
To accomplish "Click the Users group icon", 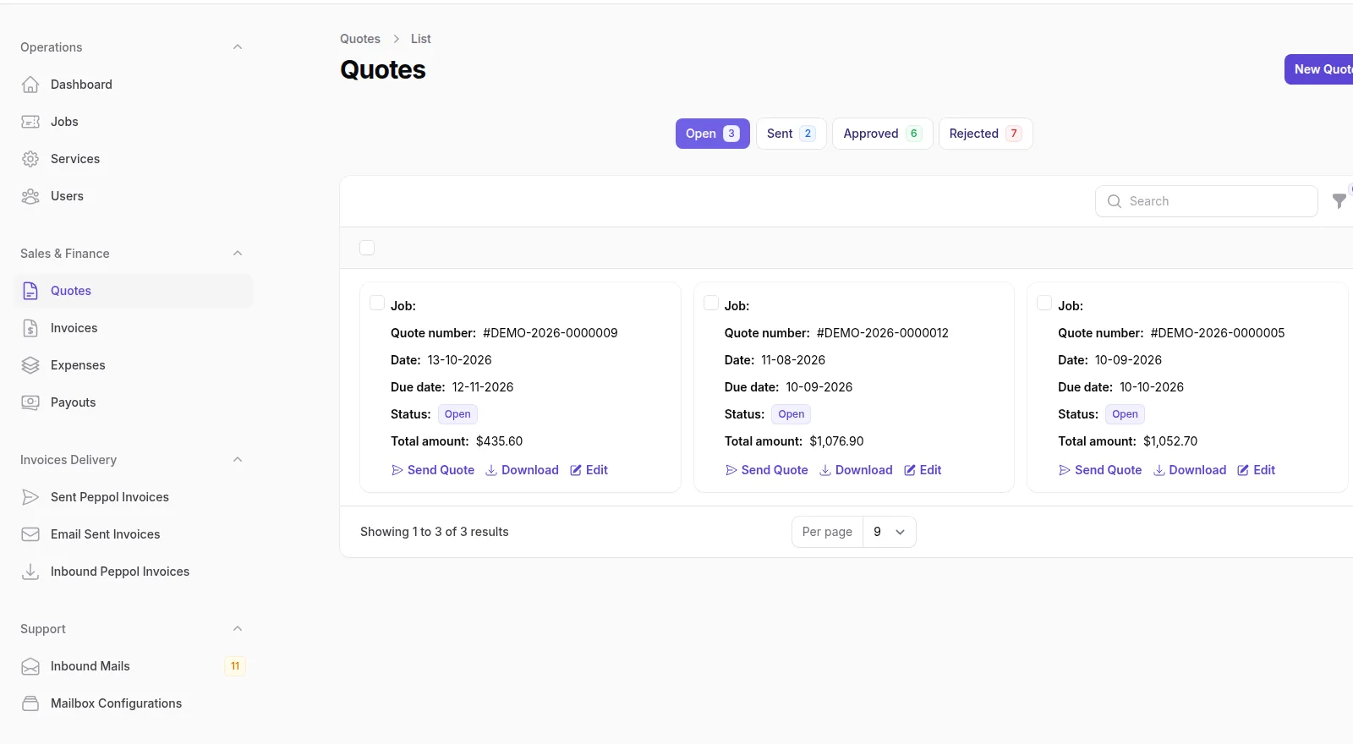I will (30, 196).
